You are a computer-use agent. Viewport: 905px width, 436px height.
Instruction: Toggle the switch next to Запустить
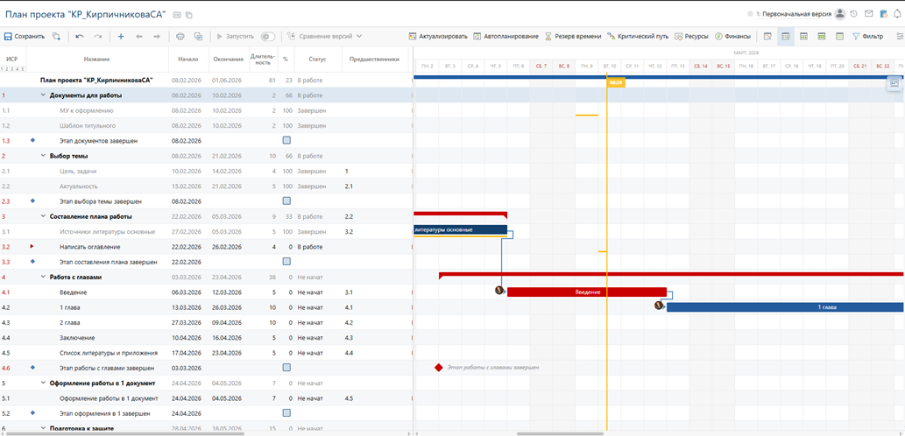[x=267, y=37]
